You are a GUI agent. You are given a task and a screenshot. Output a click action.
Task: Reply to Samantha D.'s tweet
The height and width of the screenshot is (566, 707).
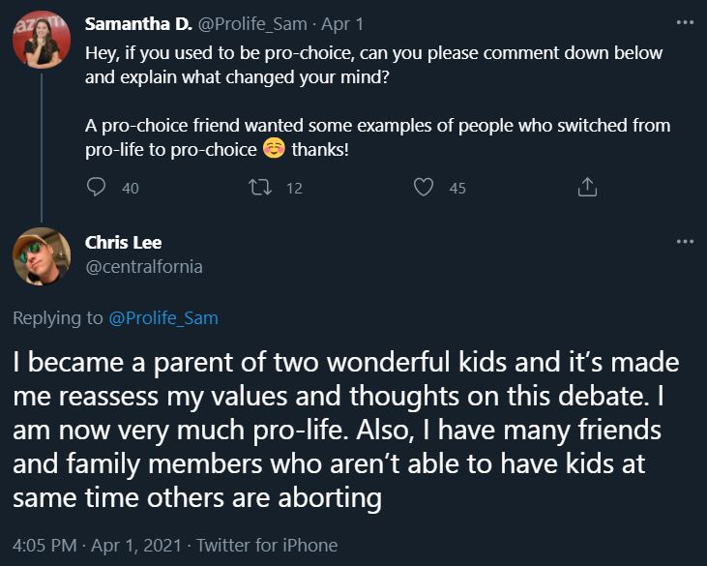(96, 189)
